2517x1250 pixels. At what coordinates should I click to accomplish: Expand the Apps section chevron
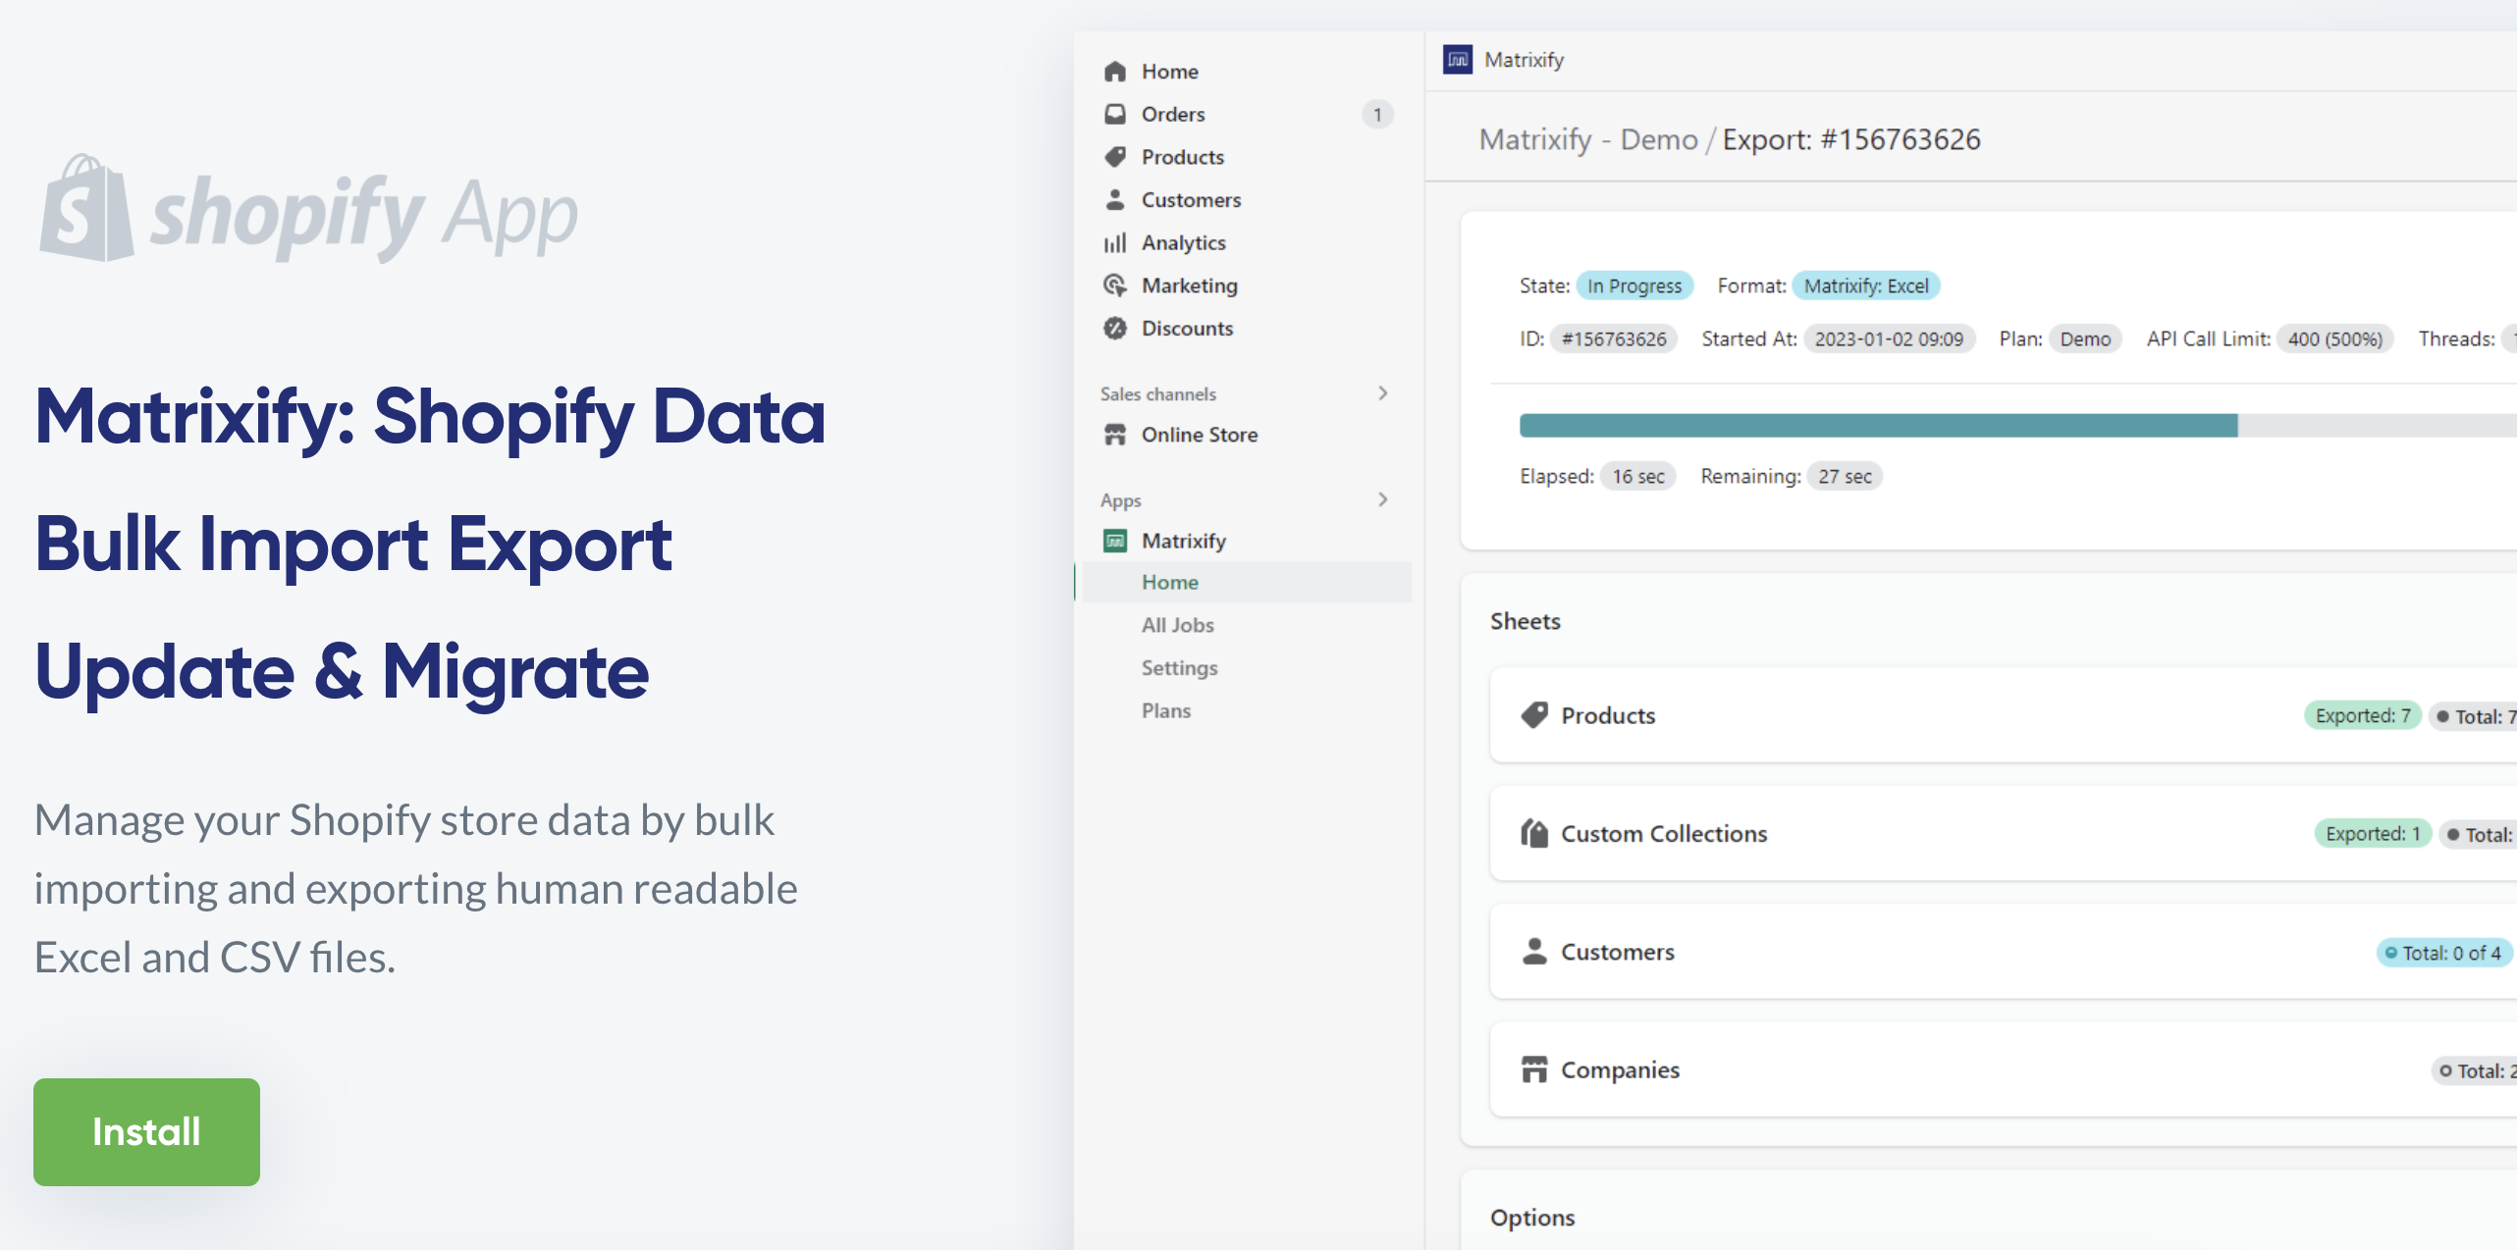(x=1382, y=499)
